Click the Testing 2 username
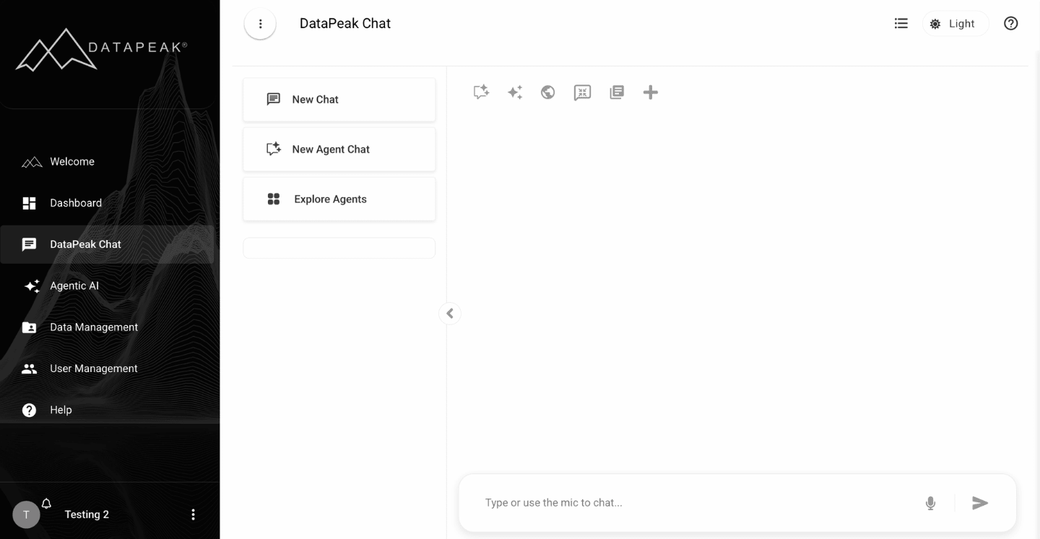1040x539 pixels. coord(87,514)
